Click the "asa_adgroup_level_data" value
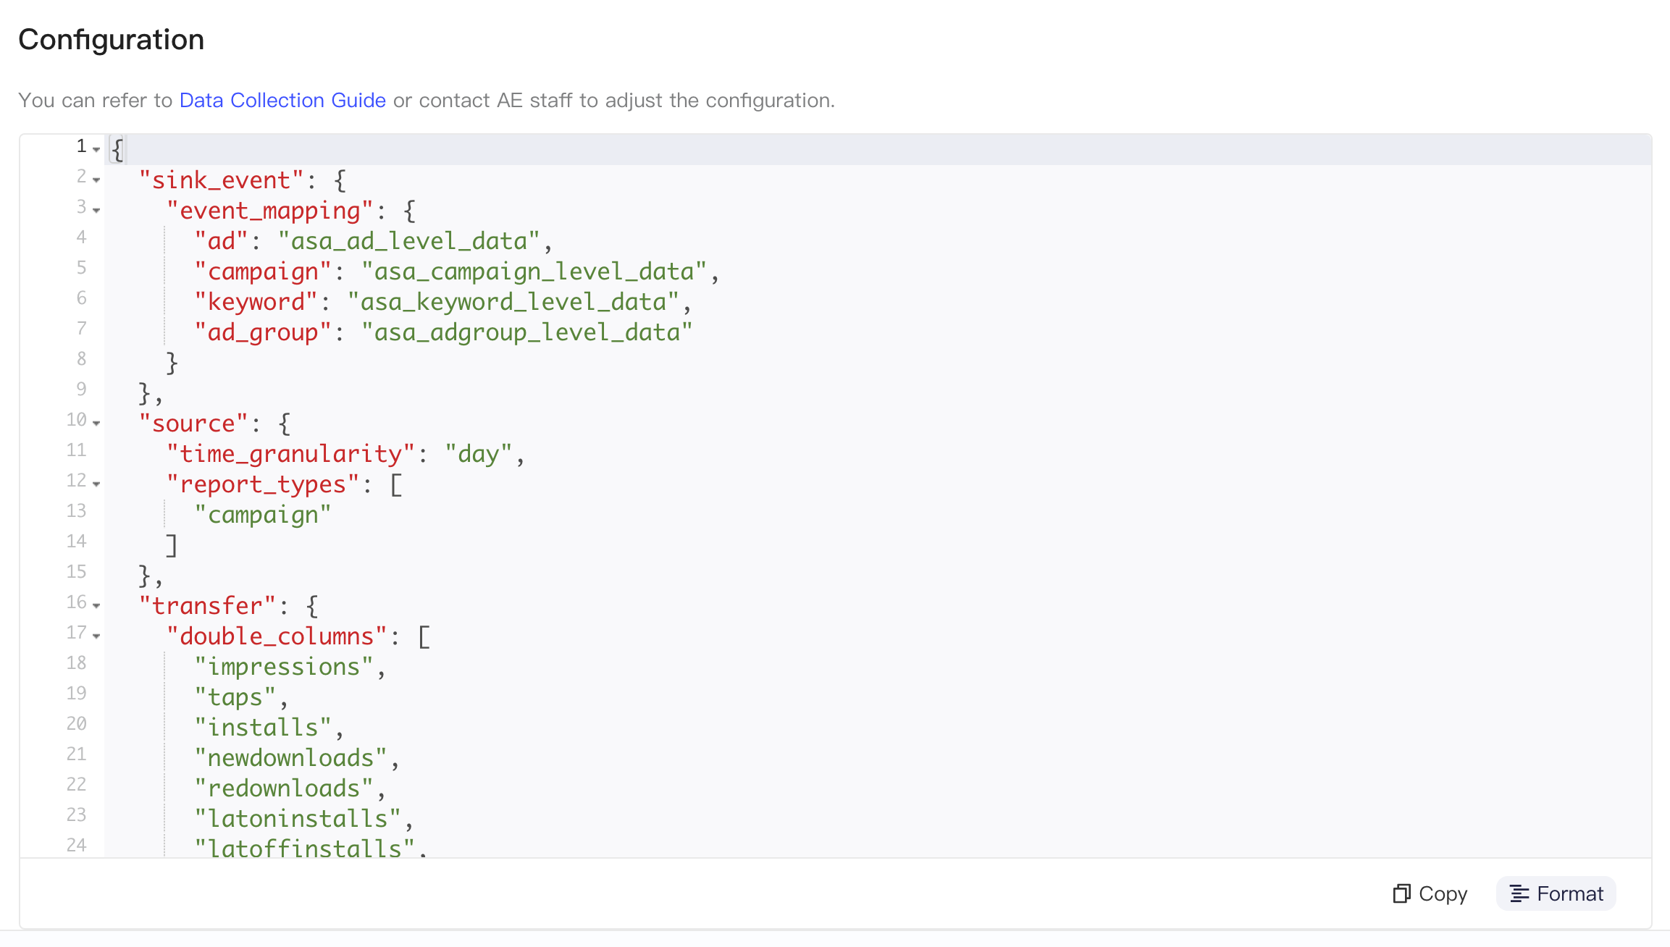Viewport: 1670px width, 947px height. click(x=527, y=332)
